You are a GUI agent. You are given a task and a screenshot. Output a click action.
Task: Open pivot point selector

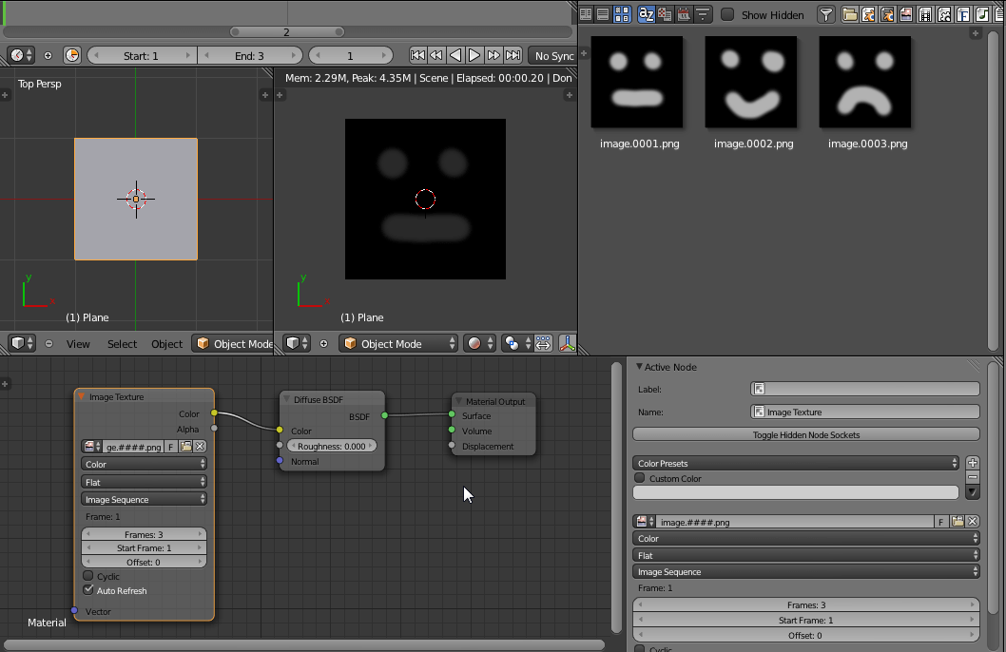[517, 344]
